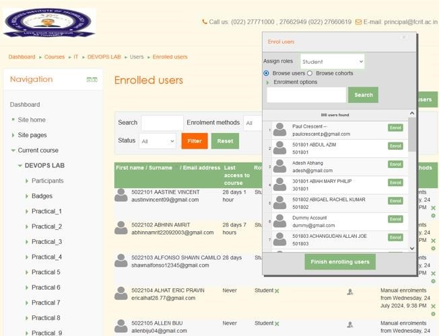Open the Status filter dropdown
The height and width of the screenshot is (336, 439).
(157, 141)
